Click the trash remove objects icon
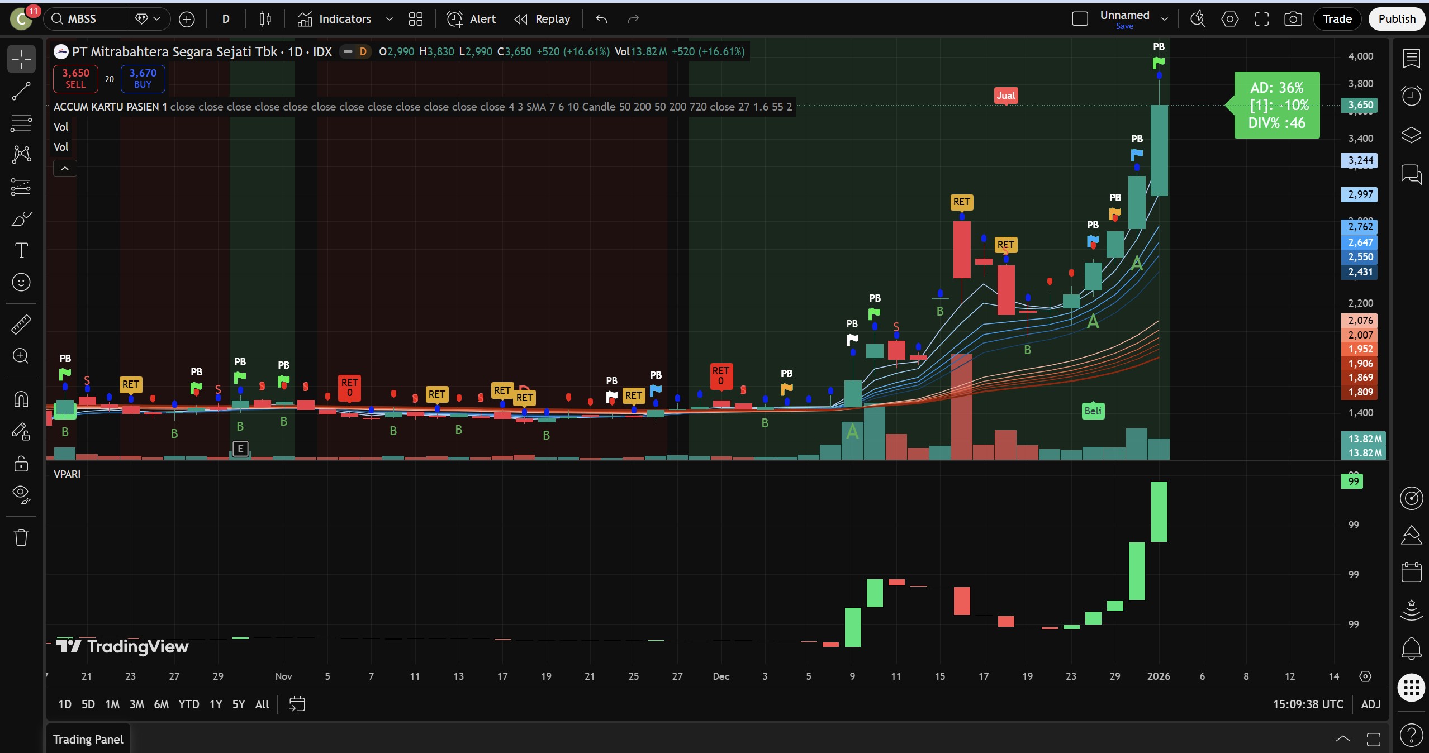The width and height of the screenshot is (1429, 753). click(21, 537)
